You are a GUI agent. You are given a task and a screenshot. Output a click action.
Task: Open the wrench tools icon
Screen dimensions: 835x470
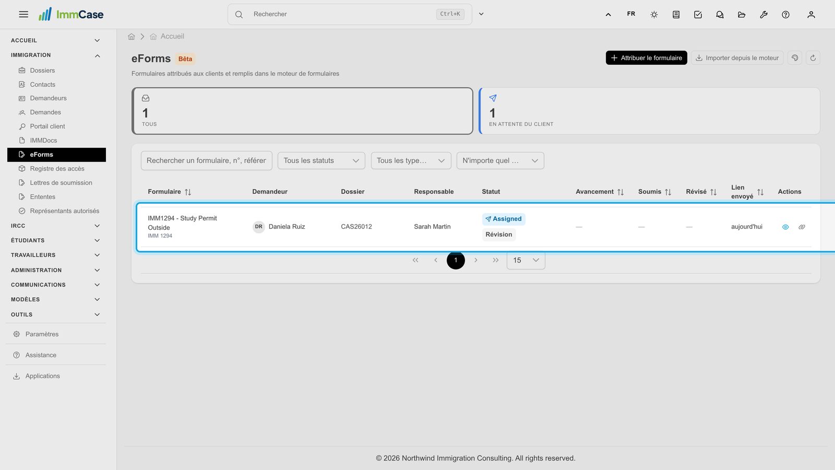coord(764,15)
